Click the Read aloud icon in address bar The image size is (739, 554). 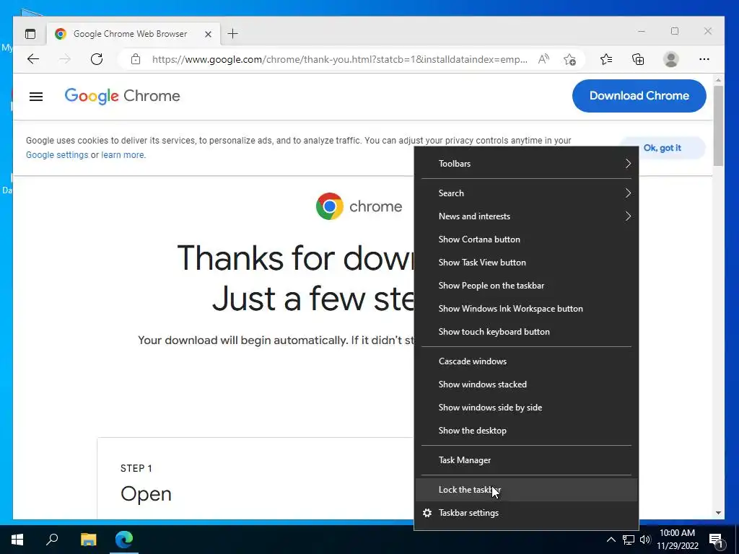pyautogui.click(x=543, y=59)
